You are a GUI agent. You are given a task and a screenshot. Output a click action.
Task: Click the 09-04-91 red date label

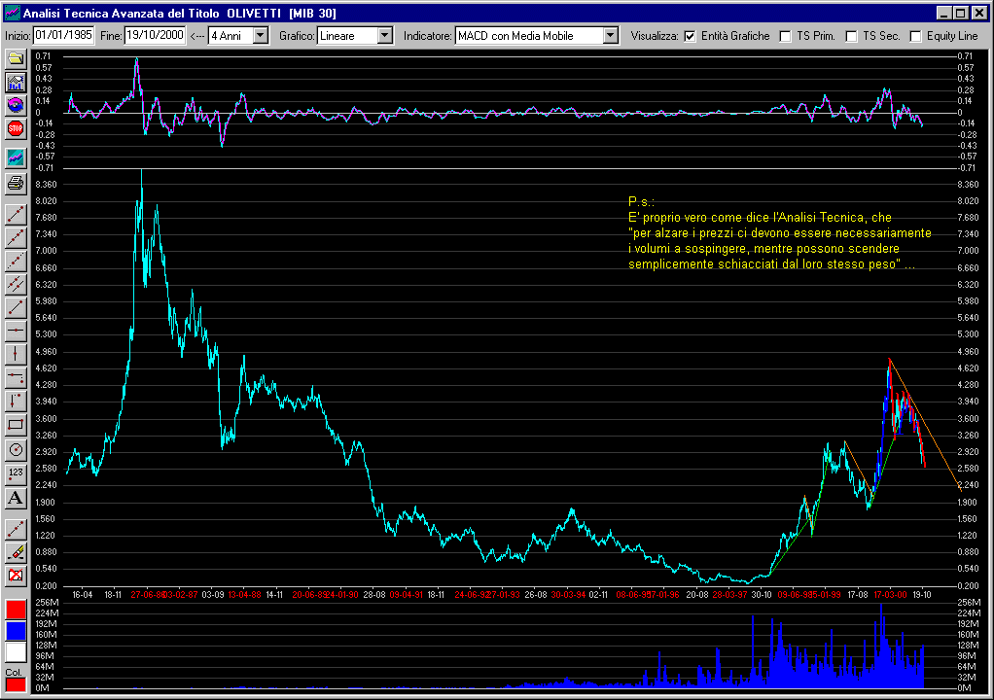[406, 595]
